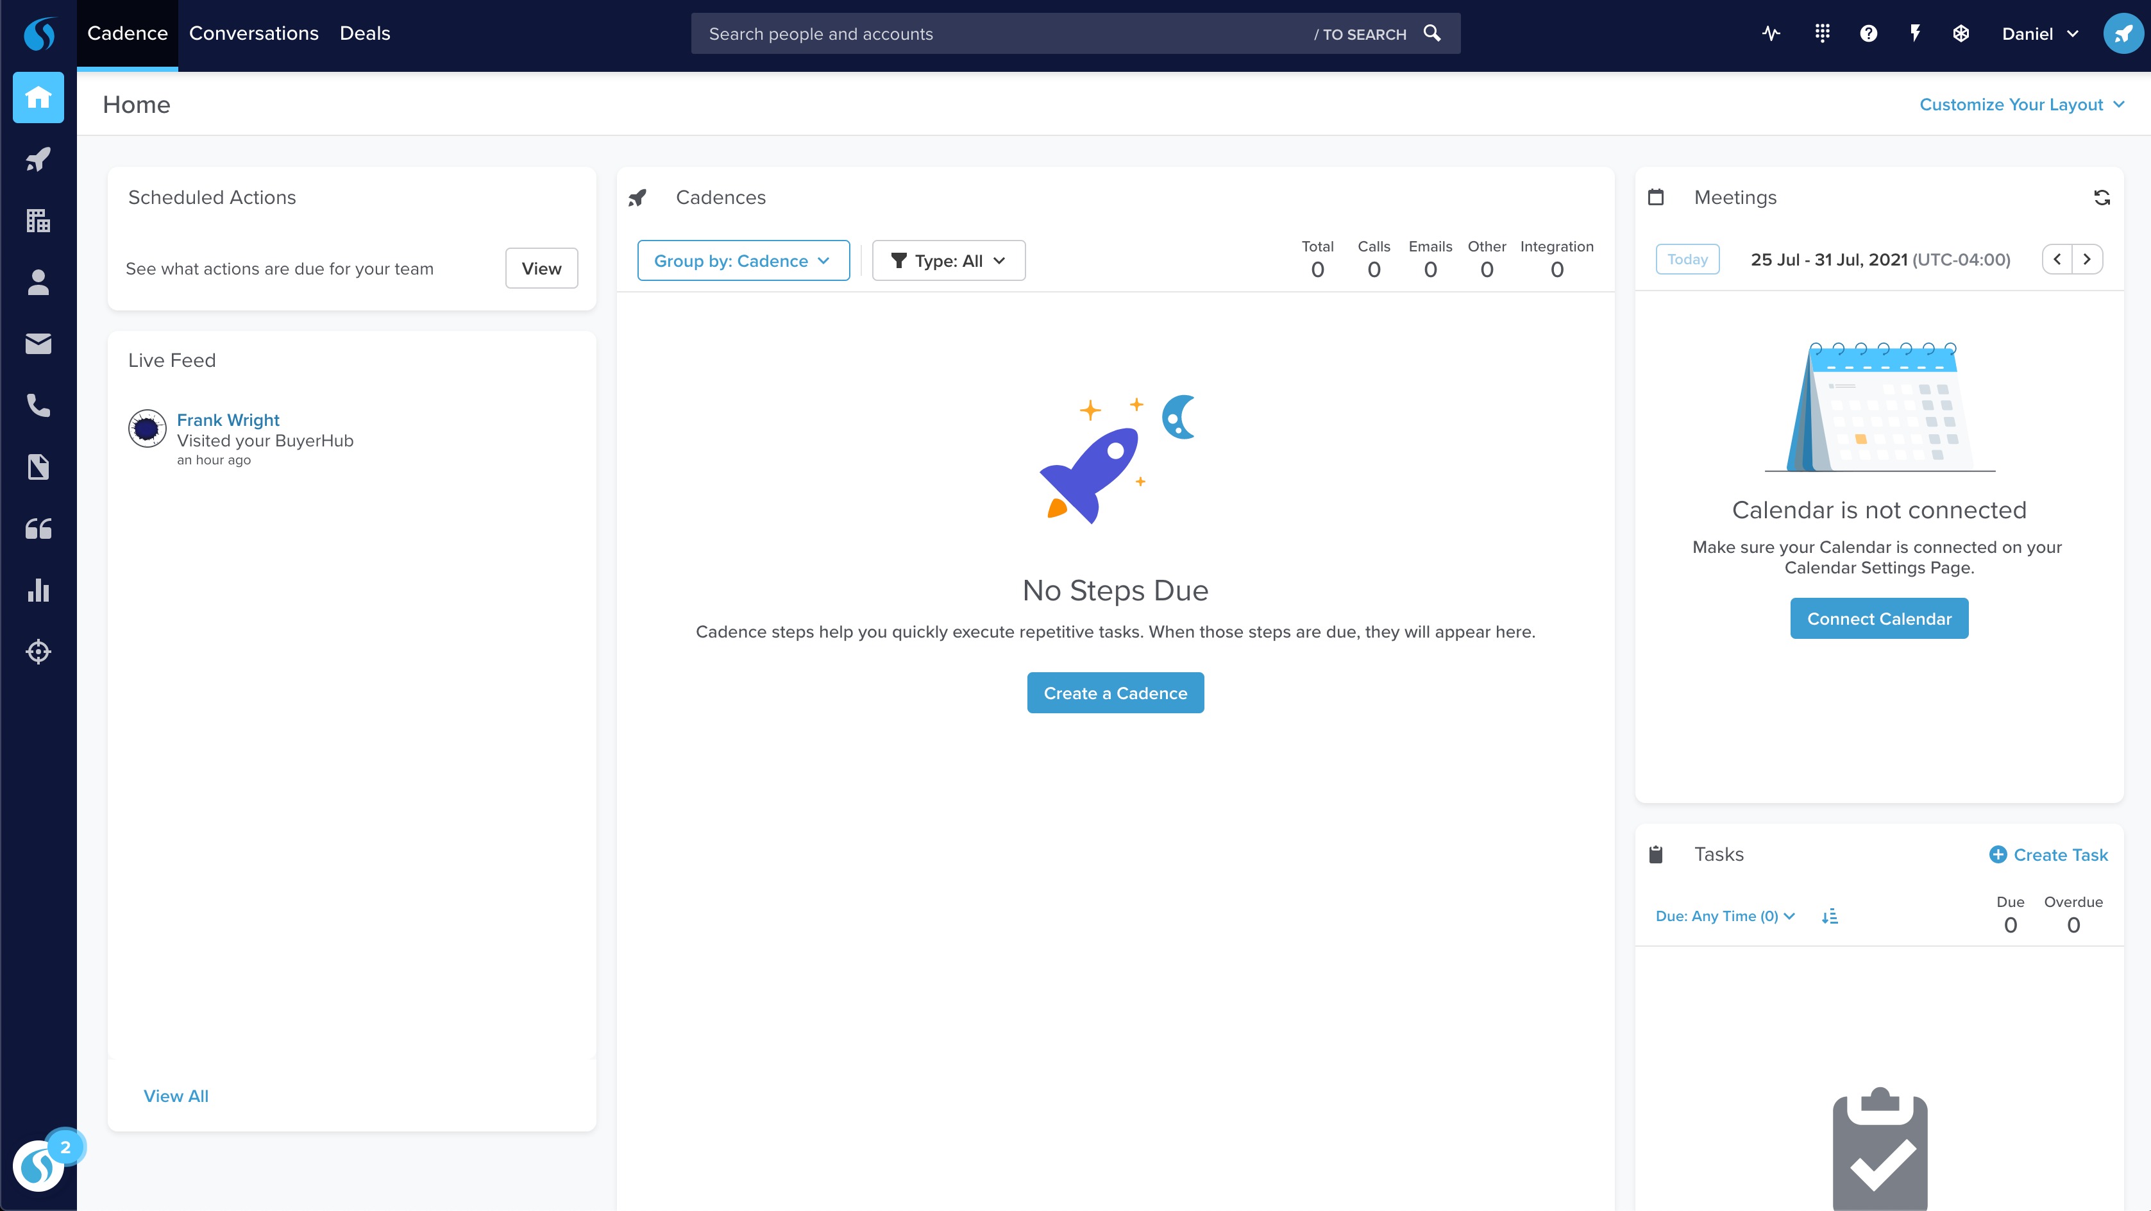
Task: Toggle the tasks sort order icon
Action: 1830,916
